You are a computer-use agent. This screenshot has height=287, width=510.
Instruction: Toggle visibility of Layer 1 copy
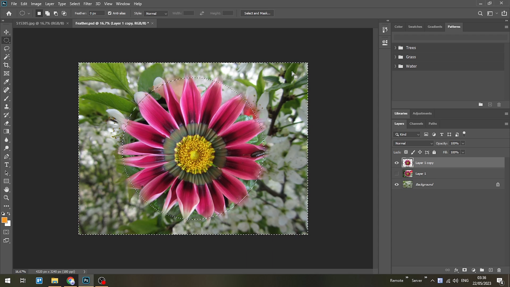point(396,163)
